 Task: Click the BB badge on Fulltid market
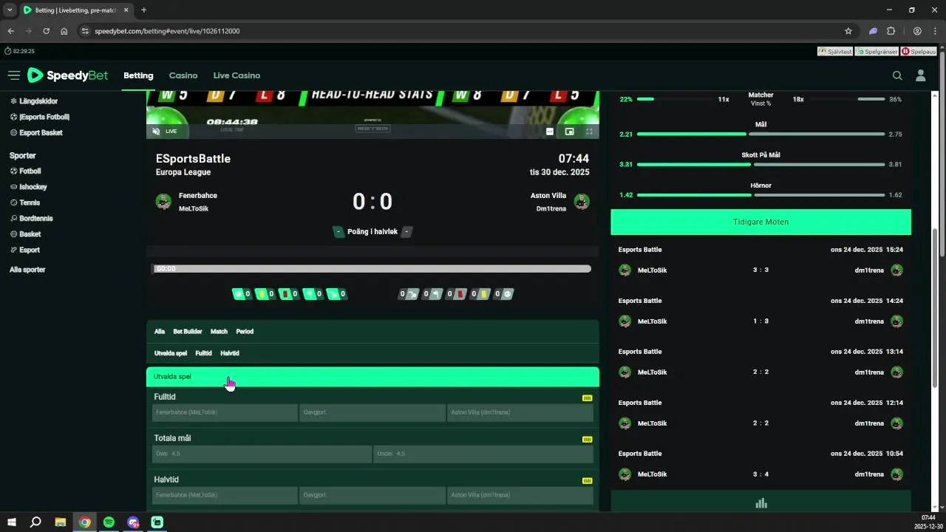coord(587,398)
